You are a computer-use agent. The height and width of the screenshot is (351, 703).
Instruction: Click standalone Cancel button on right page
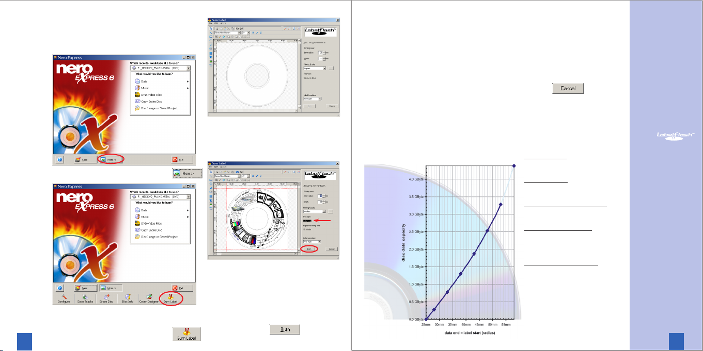(x=568, y=89)
